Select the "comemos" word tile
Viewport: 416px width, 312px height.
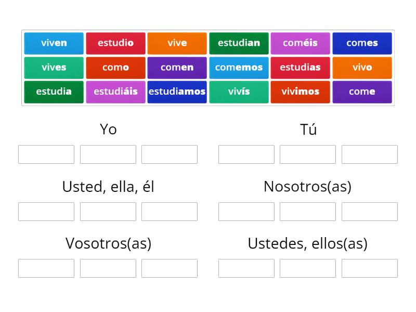(239, 68)
